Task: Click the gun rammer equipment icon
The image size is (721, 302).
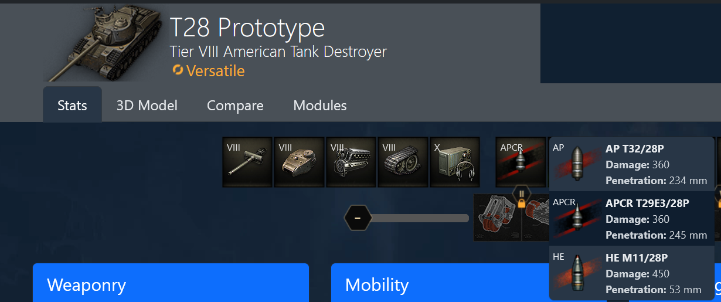Action: click(497, 218)
